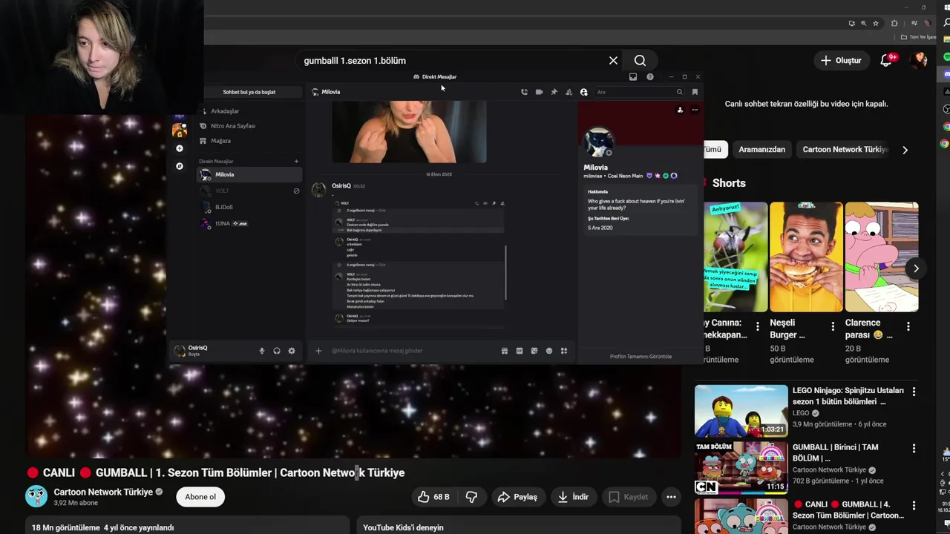Add friends to the Milovia DM
The width and height of the screenshot is (950, 534).
click(569, 92)
